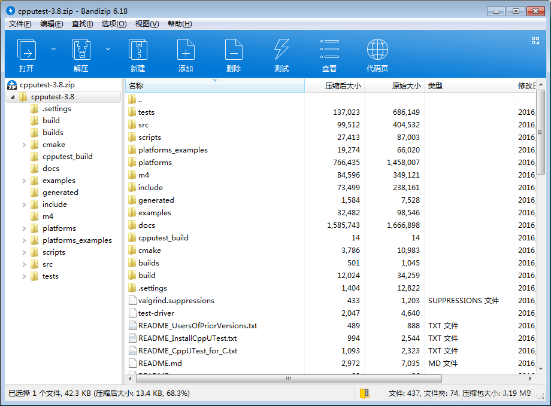Expand the tests folder in tree
Screen dimensions: 551x406
(24, 276)
